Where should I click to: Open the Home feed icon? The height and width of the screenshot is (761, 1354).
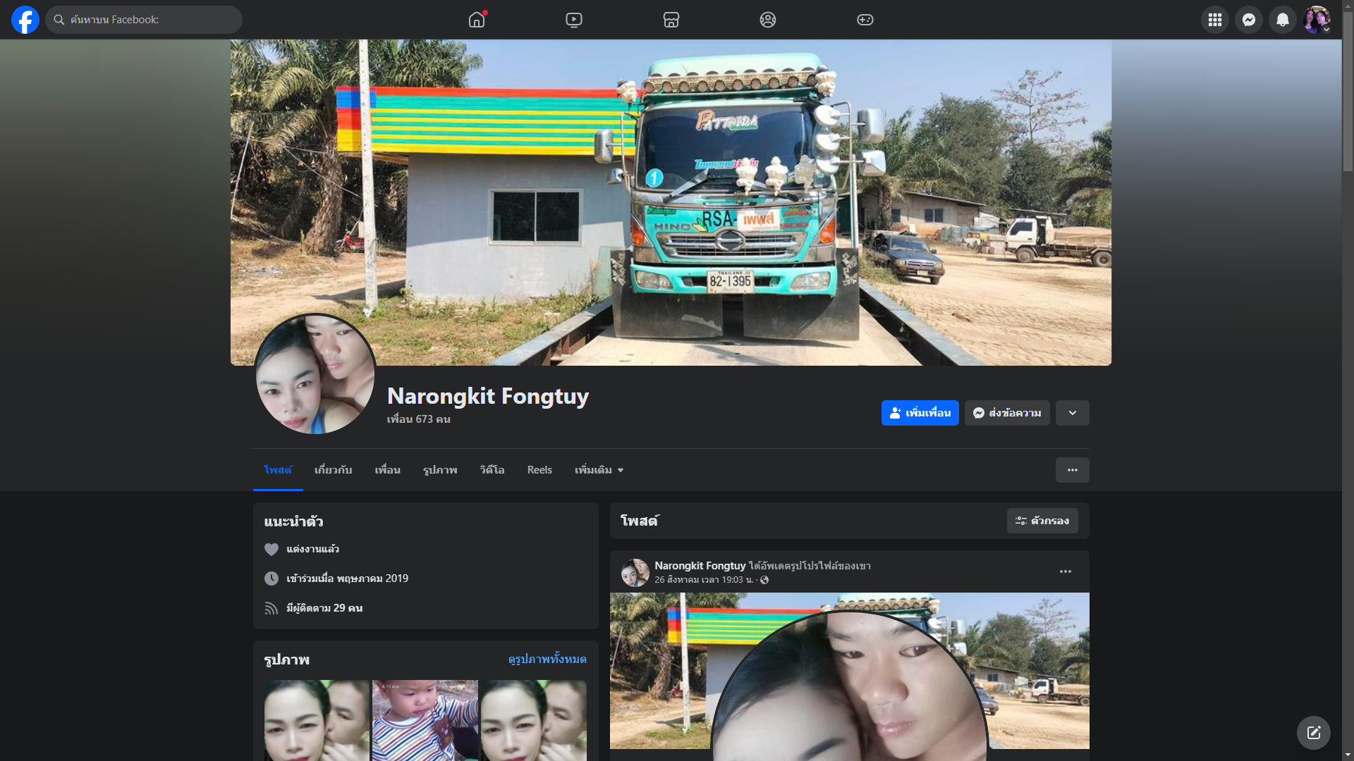(x=477, y=20)
